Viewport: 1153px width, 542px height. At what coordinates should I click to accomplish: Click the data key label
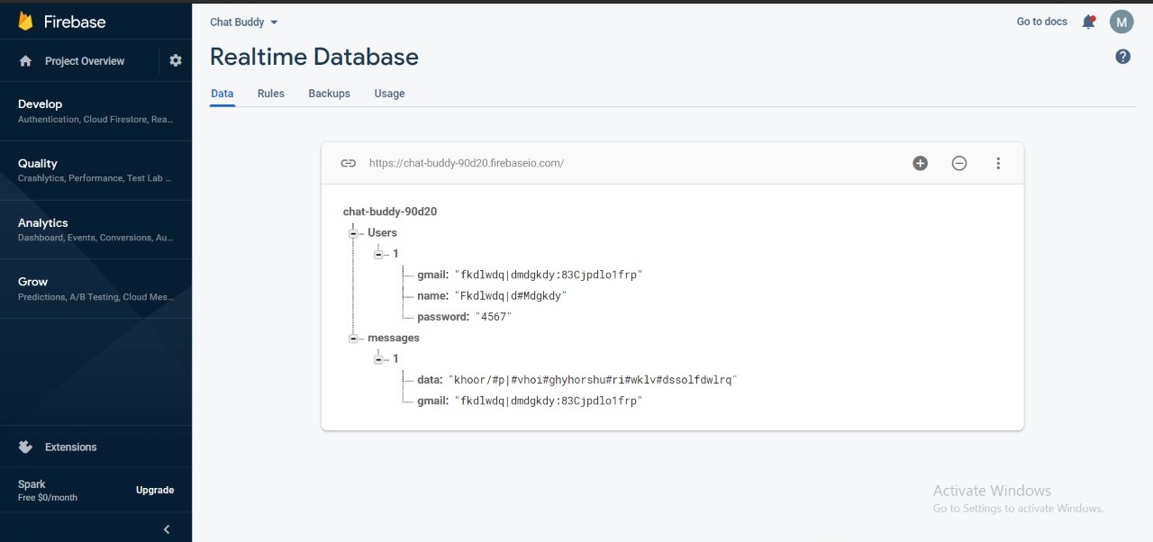coord(431,380)
